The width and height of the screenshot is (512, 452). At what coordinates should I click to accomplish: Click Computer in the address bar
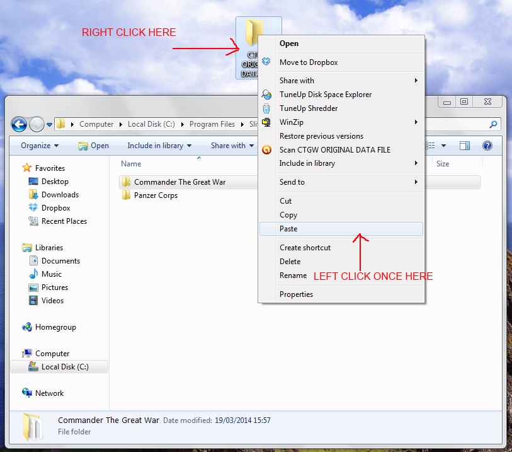96,124
